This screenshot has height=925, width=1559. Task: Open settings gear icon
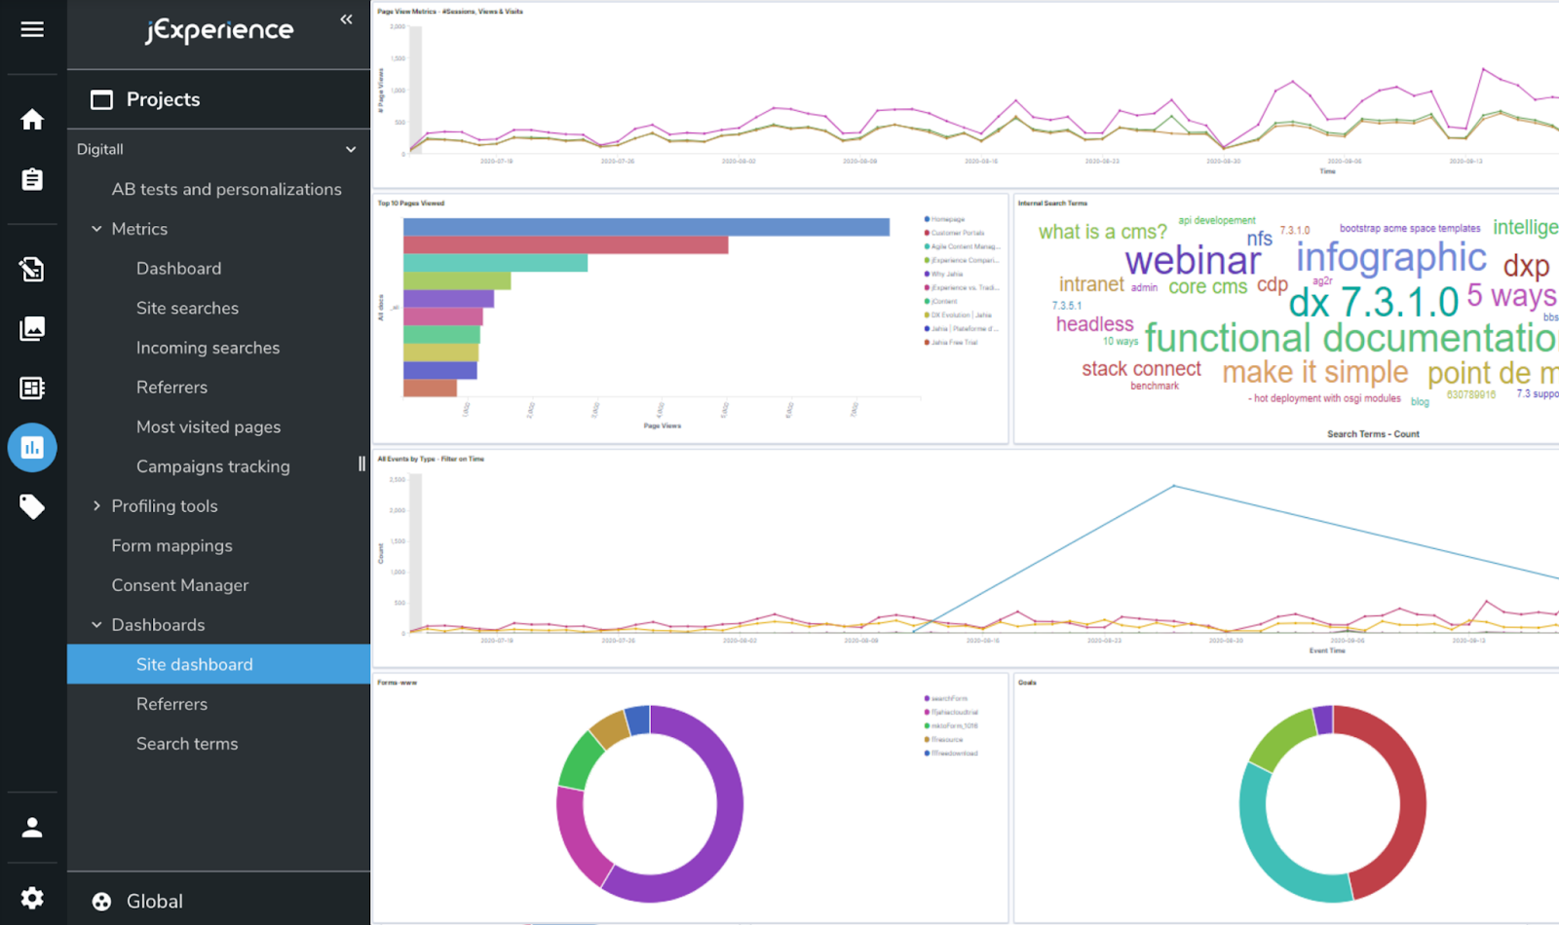[32, 898]
